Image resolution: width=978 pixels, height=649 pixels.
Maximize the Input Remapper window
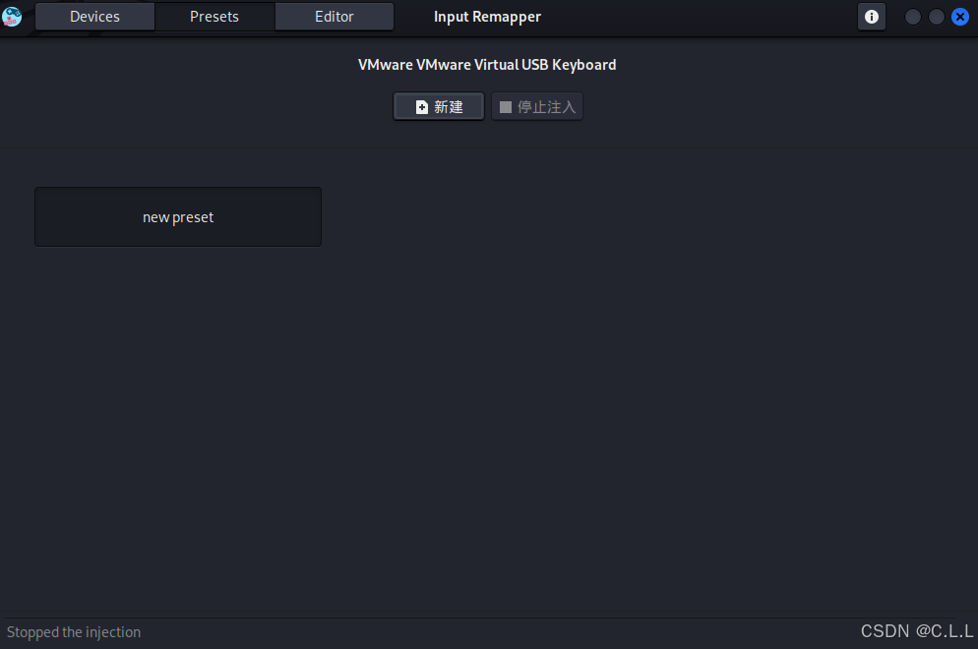pyautogui.click(x=937, y=17)
